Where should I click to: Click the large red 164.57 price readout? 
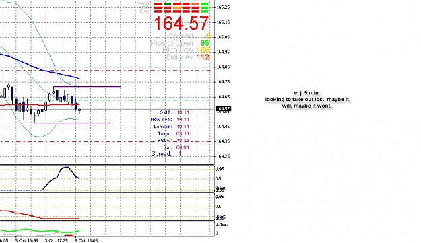(181, 23)
